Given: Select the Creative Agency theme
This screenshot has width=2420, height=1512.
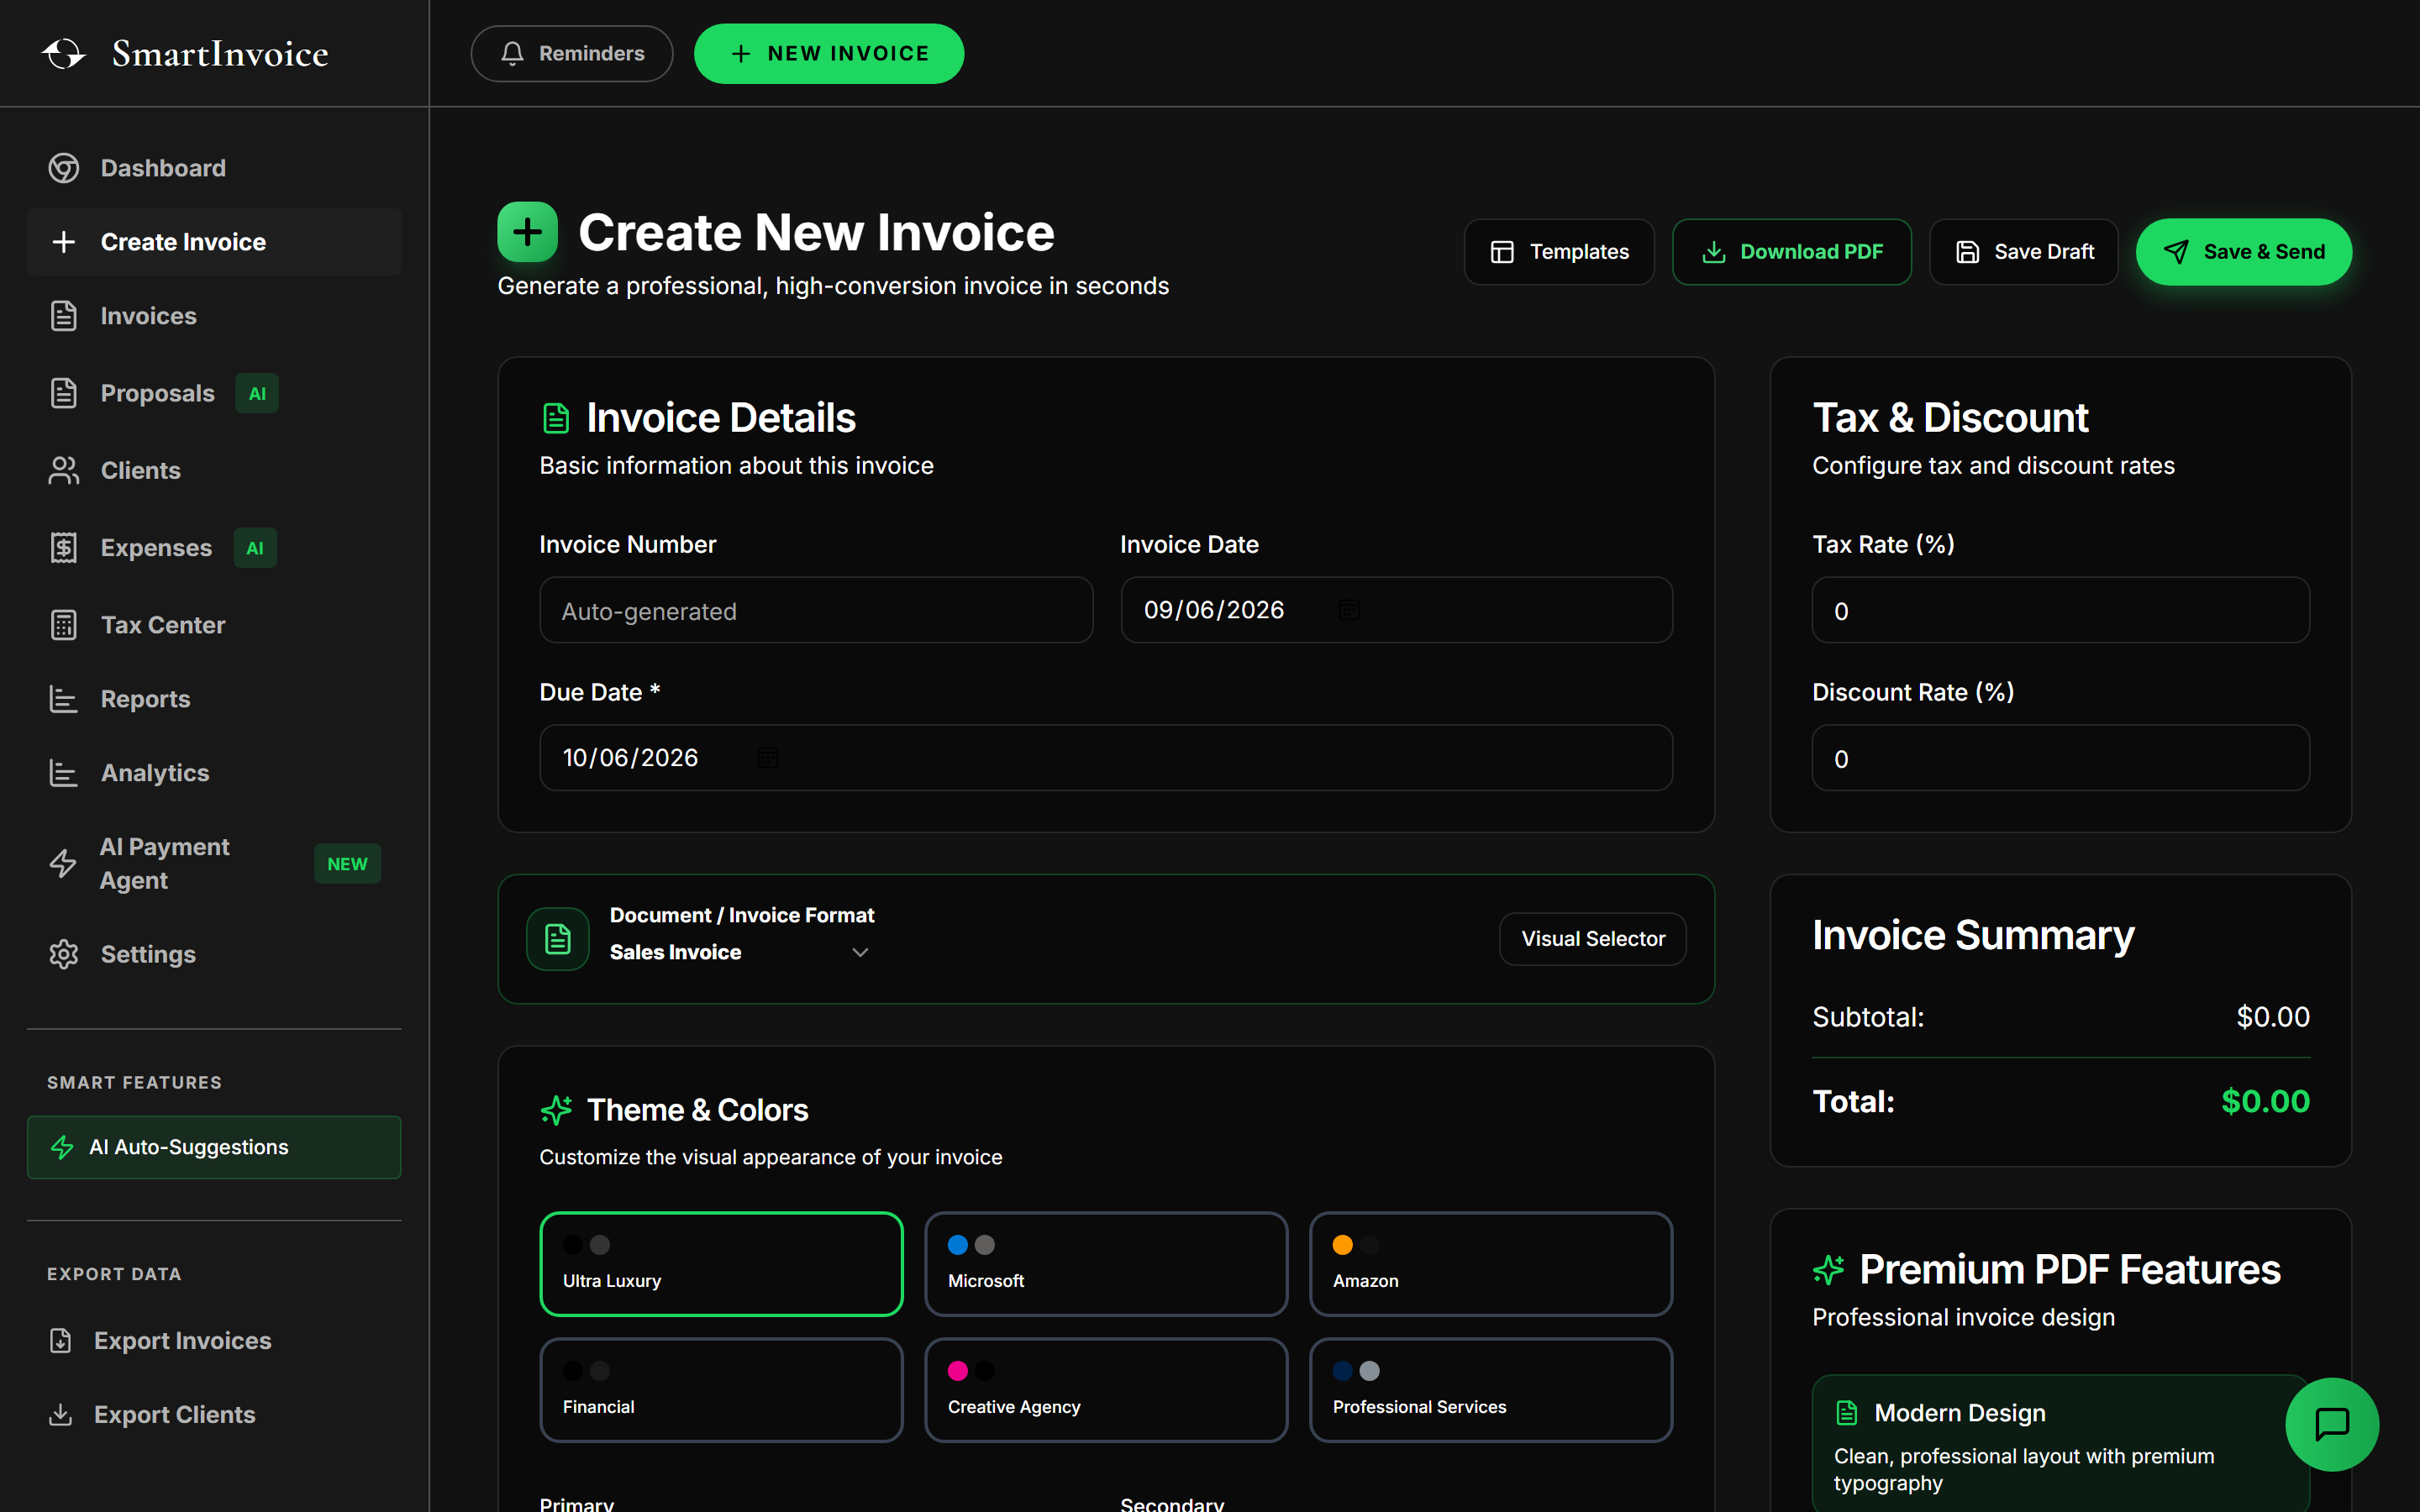Looking at the screenshot, I should tap(1106, 1390).
